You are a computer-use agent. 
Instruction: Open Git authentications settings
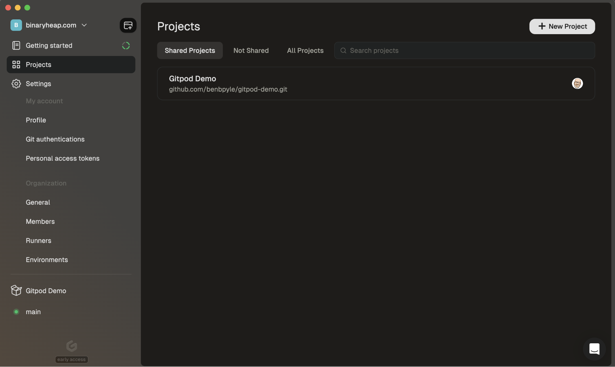[x=55, y=139]
